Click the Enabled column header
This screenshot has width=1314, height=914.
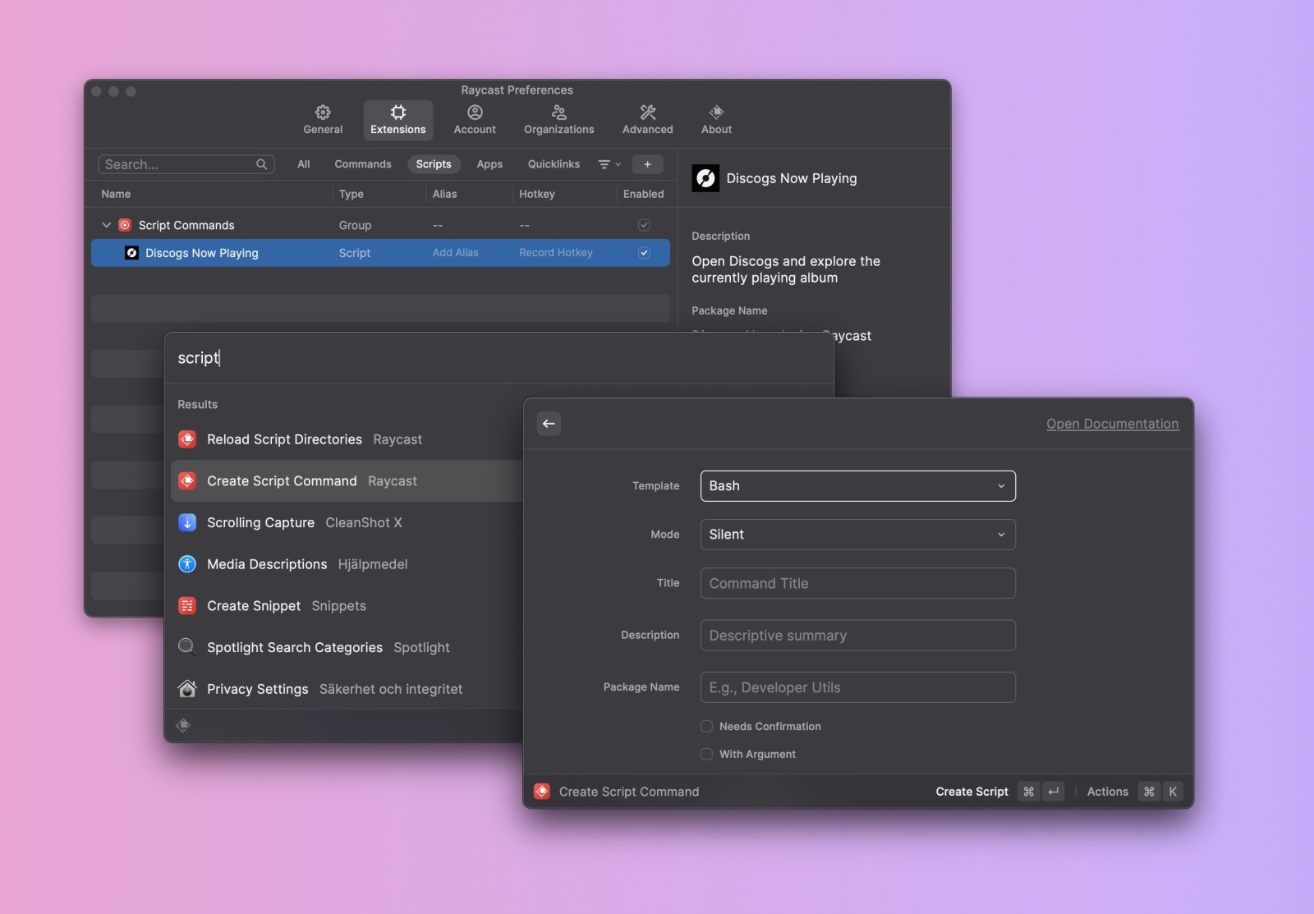pyautogui.click(x=643, y=194)
